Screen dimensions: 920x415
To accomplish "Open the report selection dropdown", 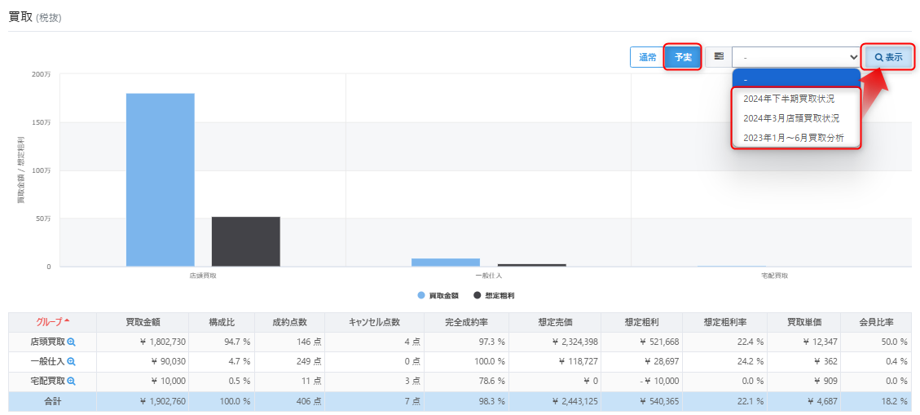I will [x=796, y=57].
